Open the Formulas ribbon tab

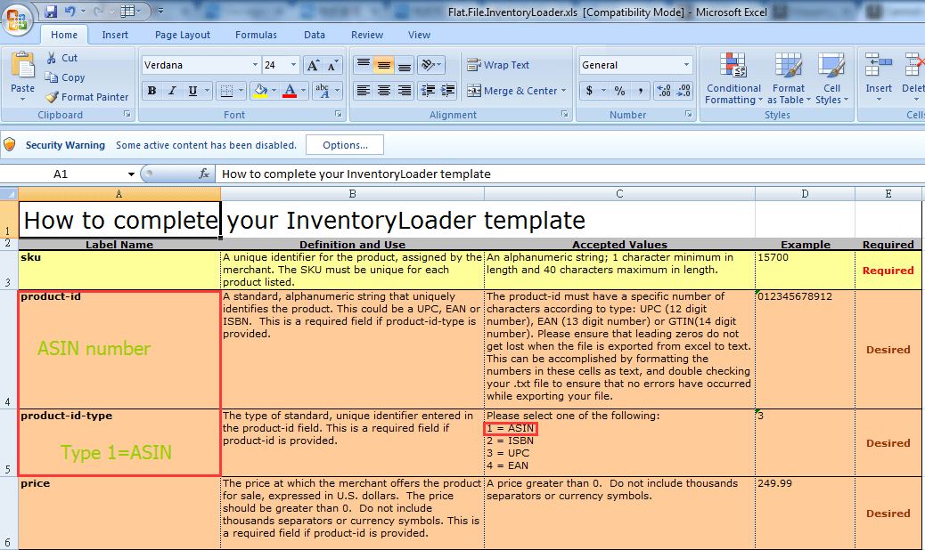click(x=256, y=35)
